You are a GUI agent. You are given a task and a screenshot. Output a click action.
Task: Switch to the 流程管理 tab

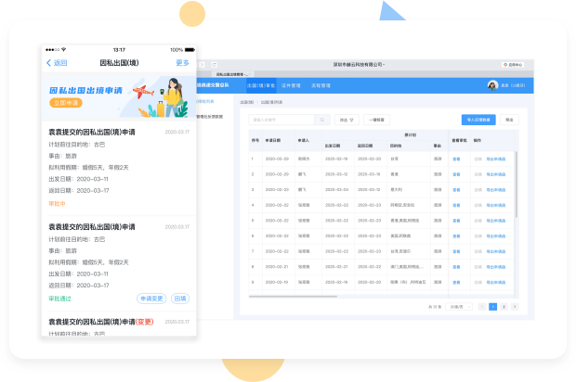pos(321,84)
